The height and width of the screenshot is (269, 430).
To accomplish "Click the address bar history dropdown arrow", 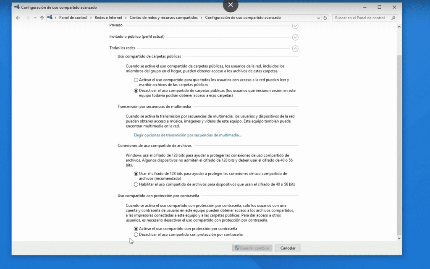I will click(x=318, y=18).
